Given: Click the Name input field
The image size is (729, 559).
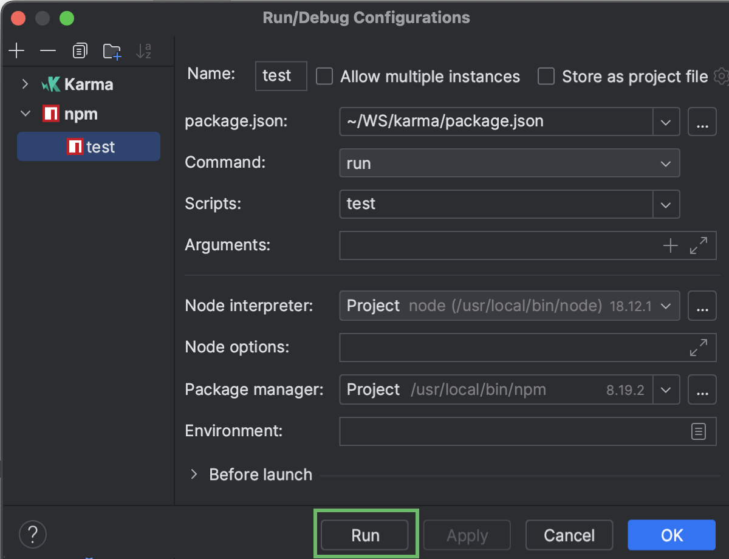Looking at the screenshot, I should [281, 76].
